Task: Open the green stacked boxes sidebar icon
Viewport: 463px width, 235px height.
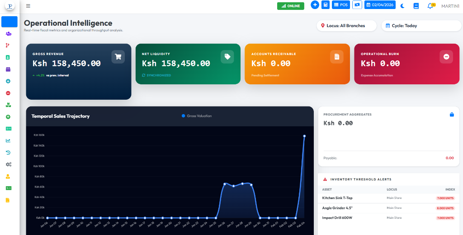Action: point(8,105)
